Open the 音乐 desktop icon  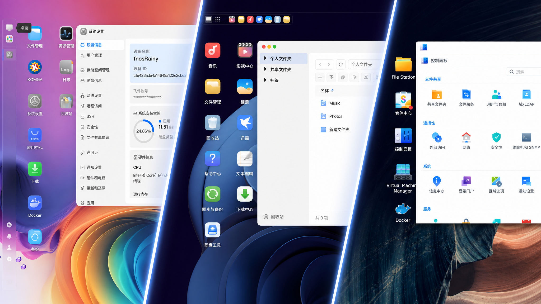[213, 50]
